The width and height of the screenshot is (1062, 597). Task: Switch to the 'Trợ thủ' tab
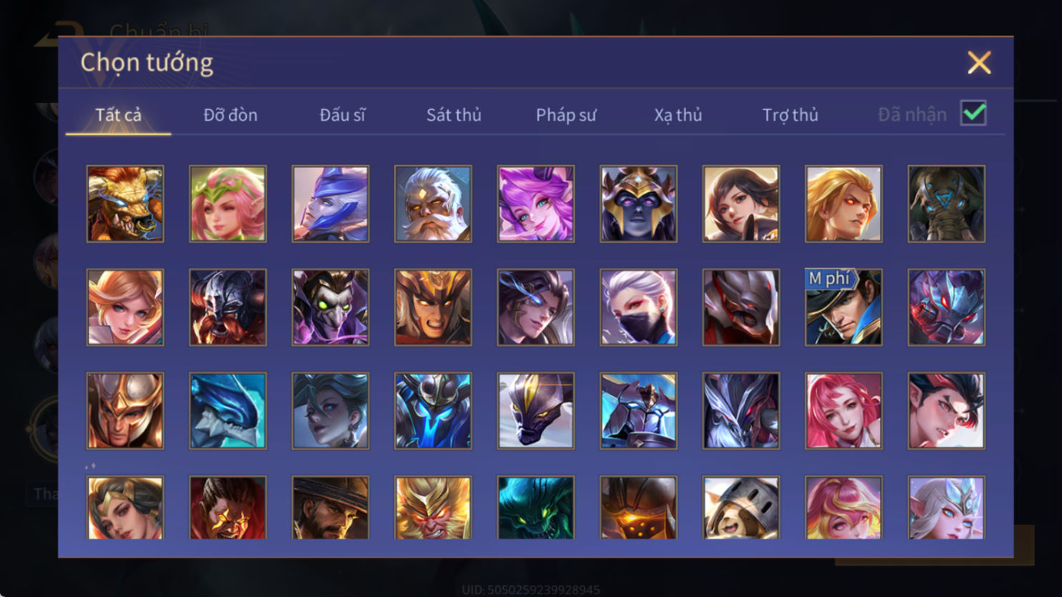pos(790,115)
